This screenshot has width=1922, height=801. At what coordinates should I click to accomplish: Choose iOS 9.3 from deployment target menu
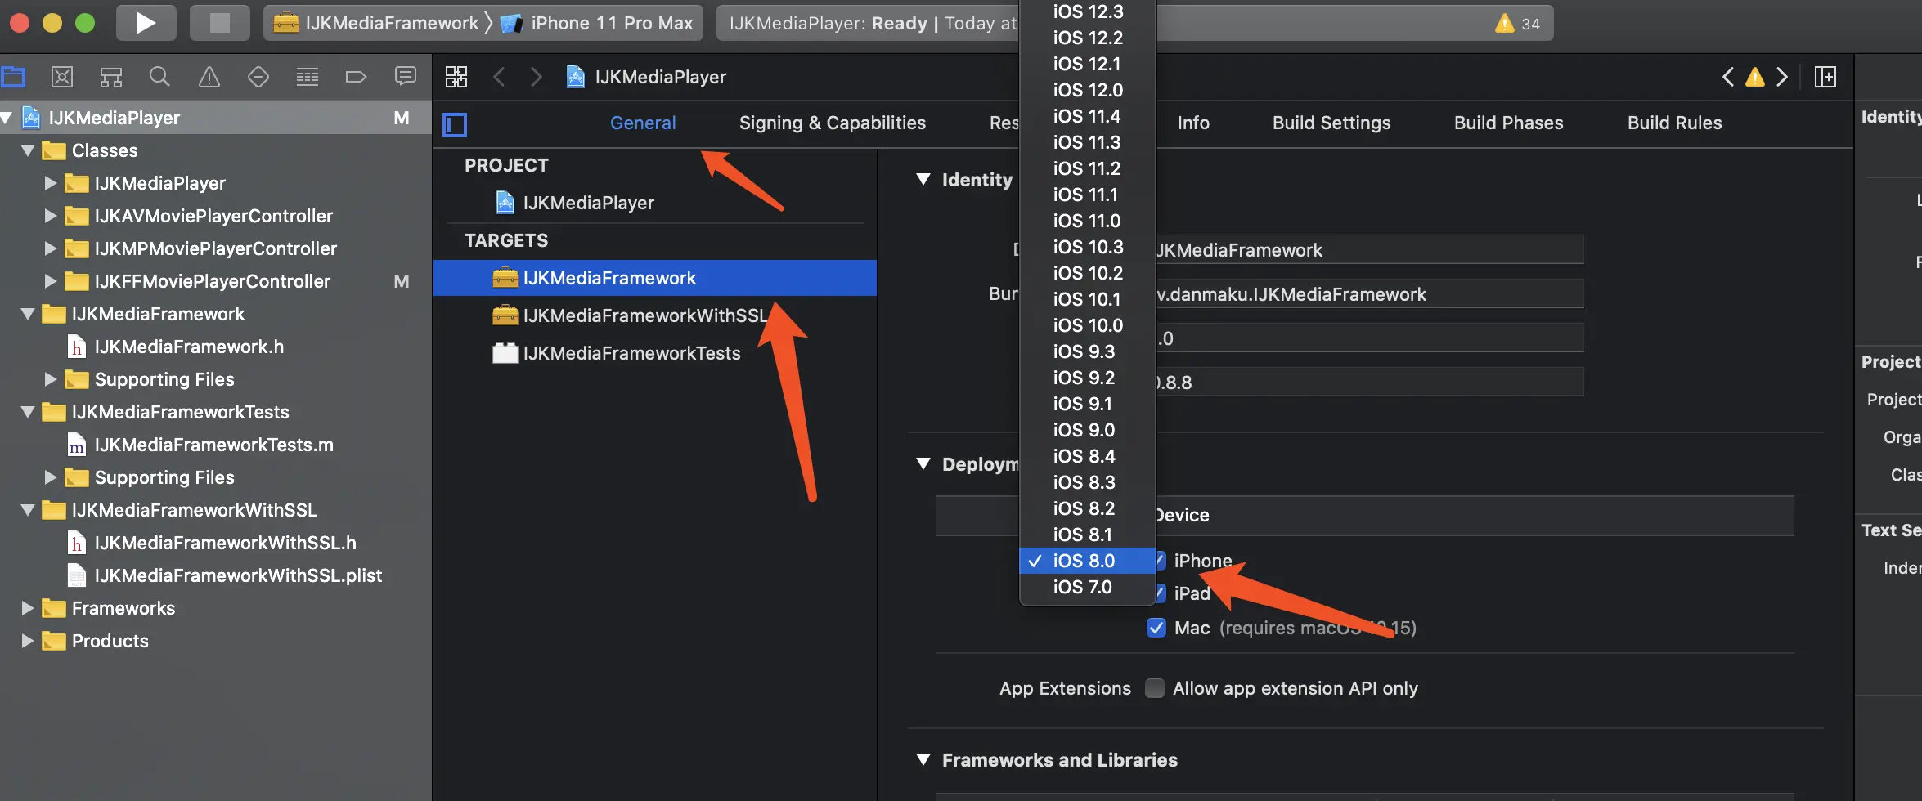tap(1088, 351)
